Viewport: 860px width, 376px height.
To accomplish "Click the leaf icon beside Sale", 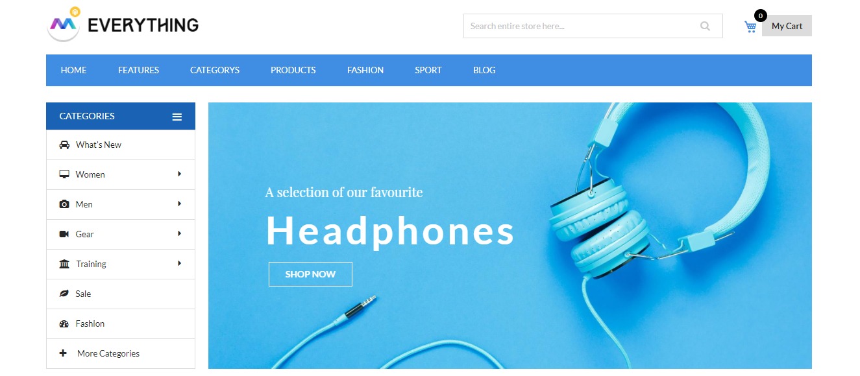I will coord(64,294).
